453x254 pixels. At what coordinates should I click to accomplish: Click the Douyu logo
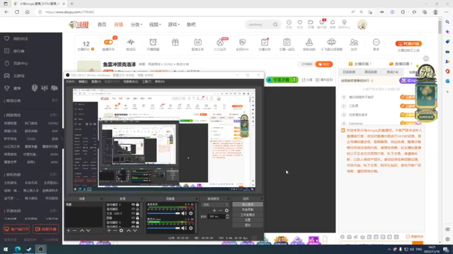click(x=79, y=24)
